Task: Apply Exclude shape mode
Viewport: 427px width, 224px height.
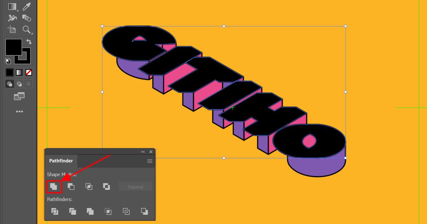Action: (x=106, y=186)
